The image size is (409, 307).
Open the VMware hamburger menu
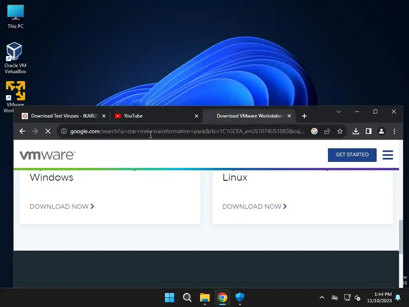point(387,155)
